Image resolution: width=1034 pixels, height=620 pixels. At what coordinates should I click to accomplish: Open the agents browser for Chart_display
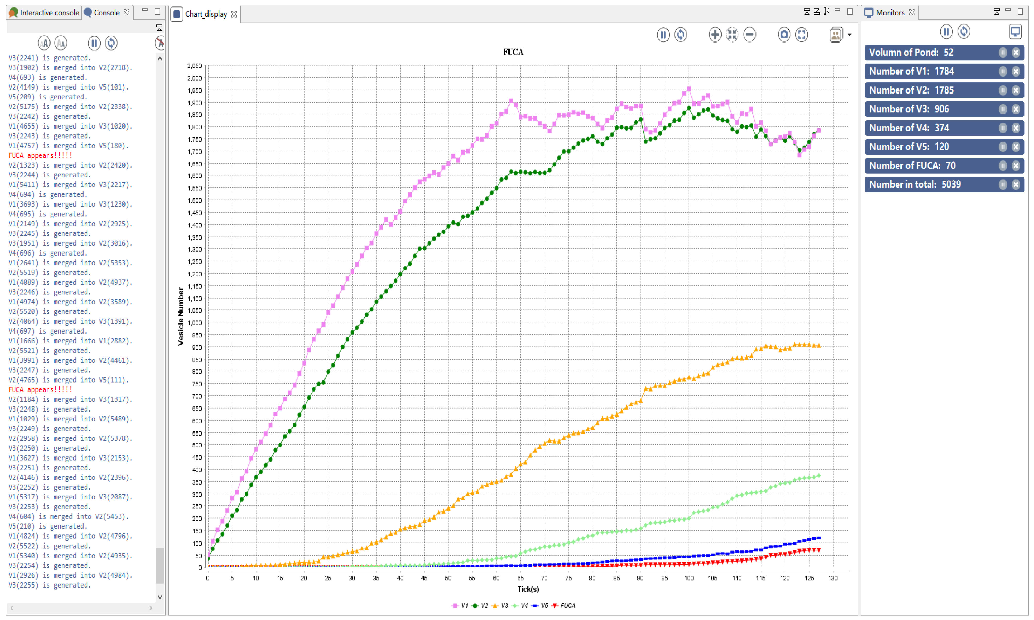[836, 35]
